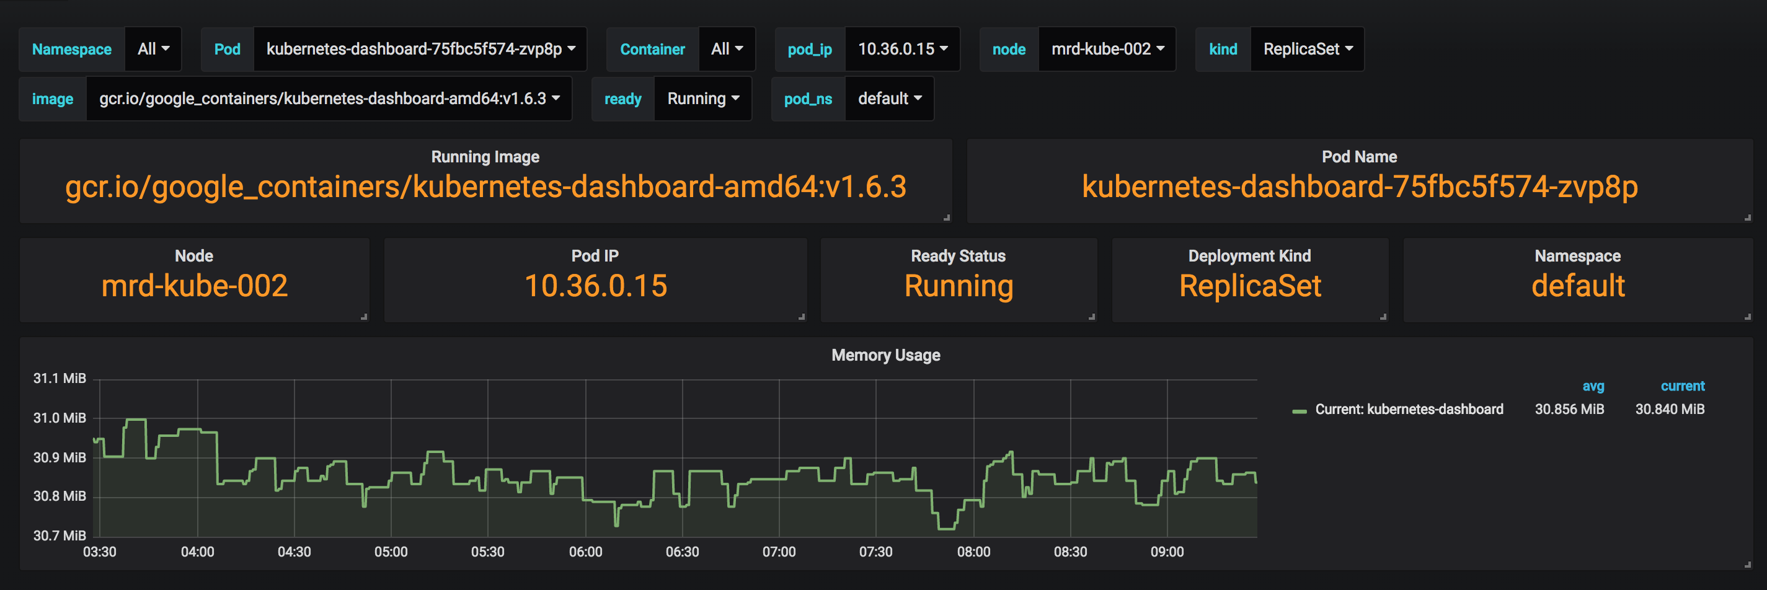Open the Running Image panel title menu

point(485,157)
